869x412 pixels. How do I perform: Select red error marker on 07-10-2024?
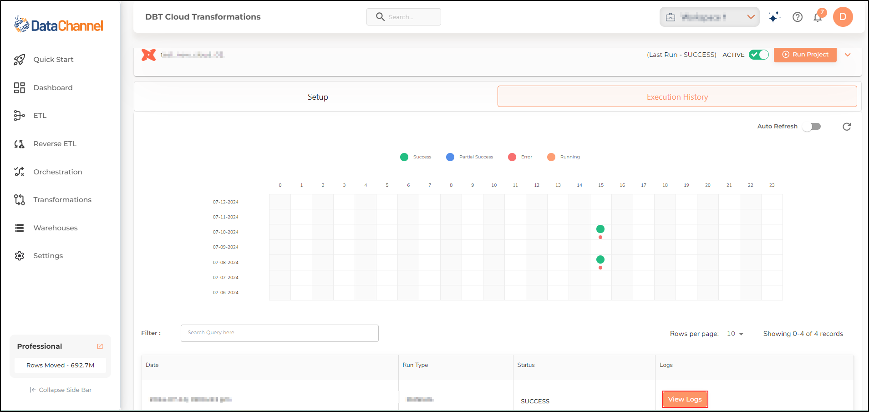tap(600, 237)
